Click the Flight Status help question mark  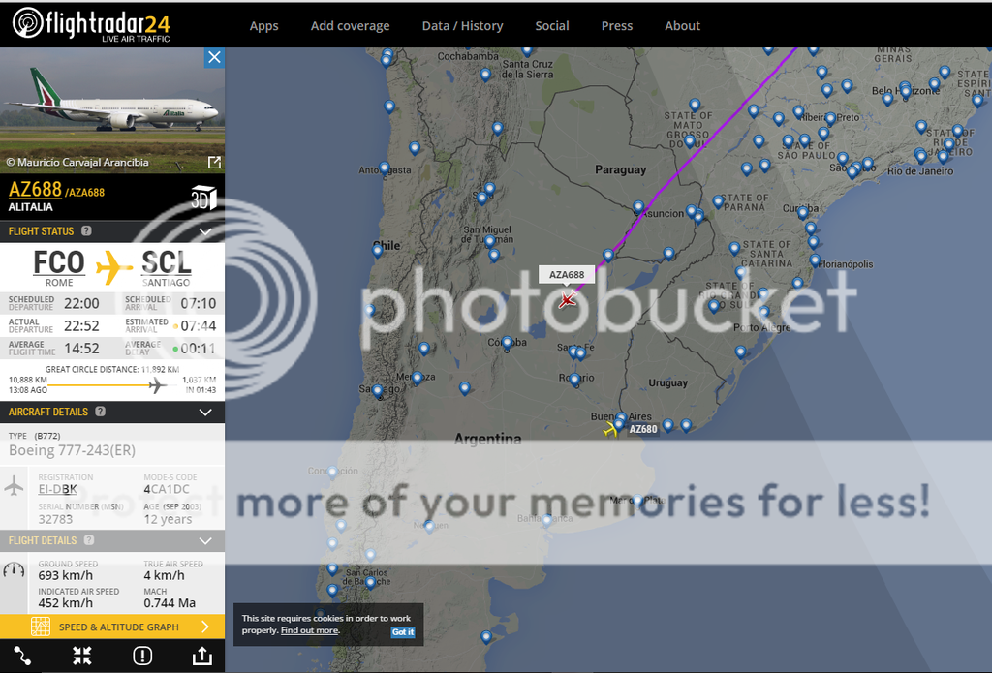click(x=87, y=231)
